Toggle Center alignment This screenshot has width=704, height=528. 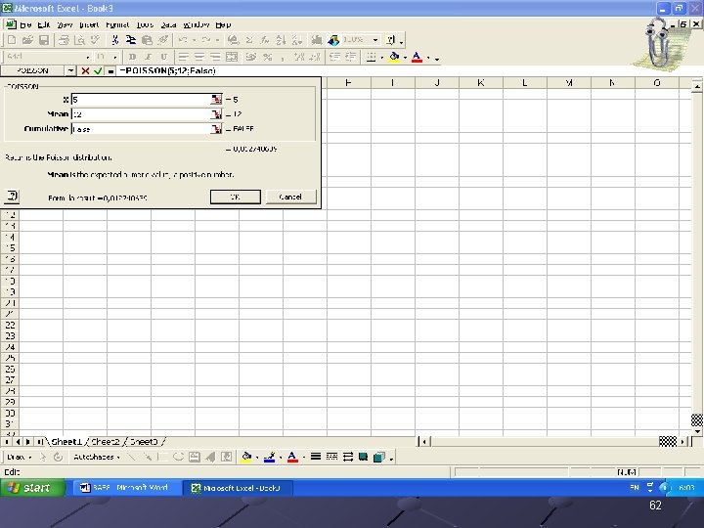[x=199, y=57]
